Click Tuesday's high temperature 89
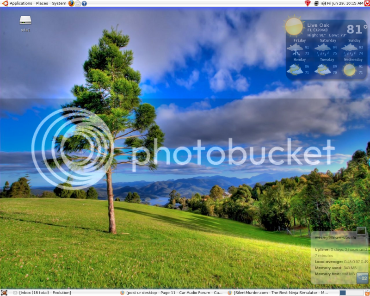The height and width of the screenshot is (296, 370). 334,66
